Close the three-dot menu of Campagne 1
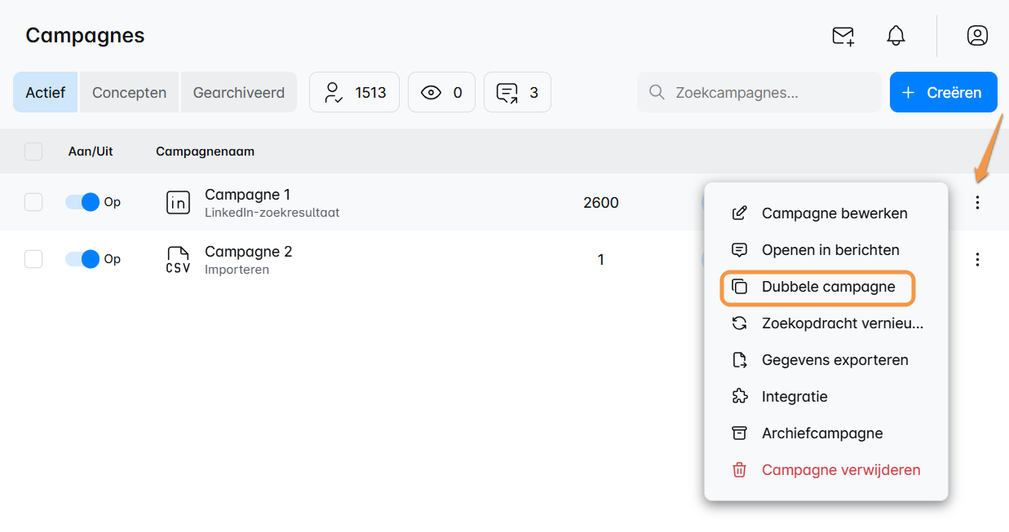The width and height of the screenshot is (1009, 532). (x=977, y=203)
